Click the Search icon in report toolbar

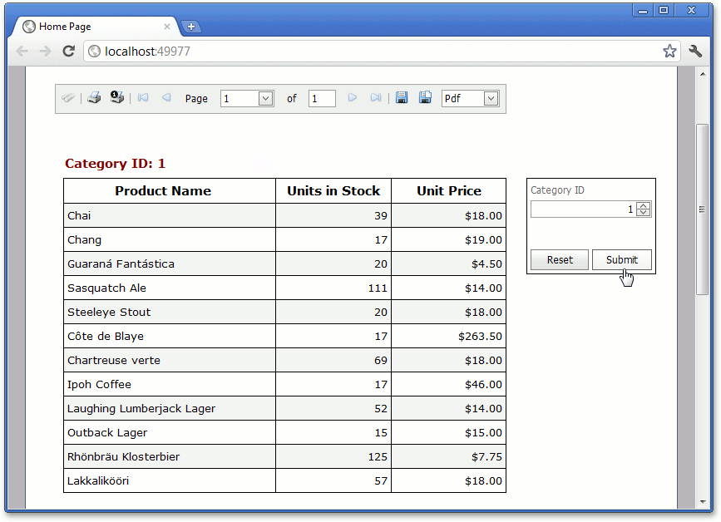tap(68, 98)
